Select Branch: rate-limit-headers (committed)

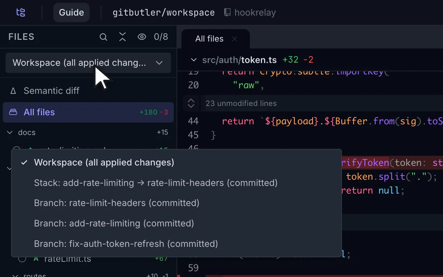177,203
